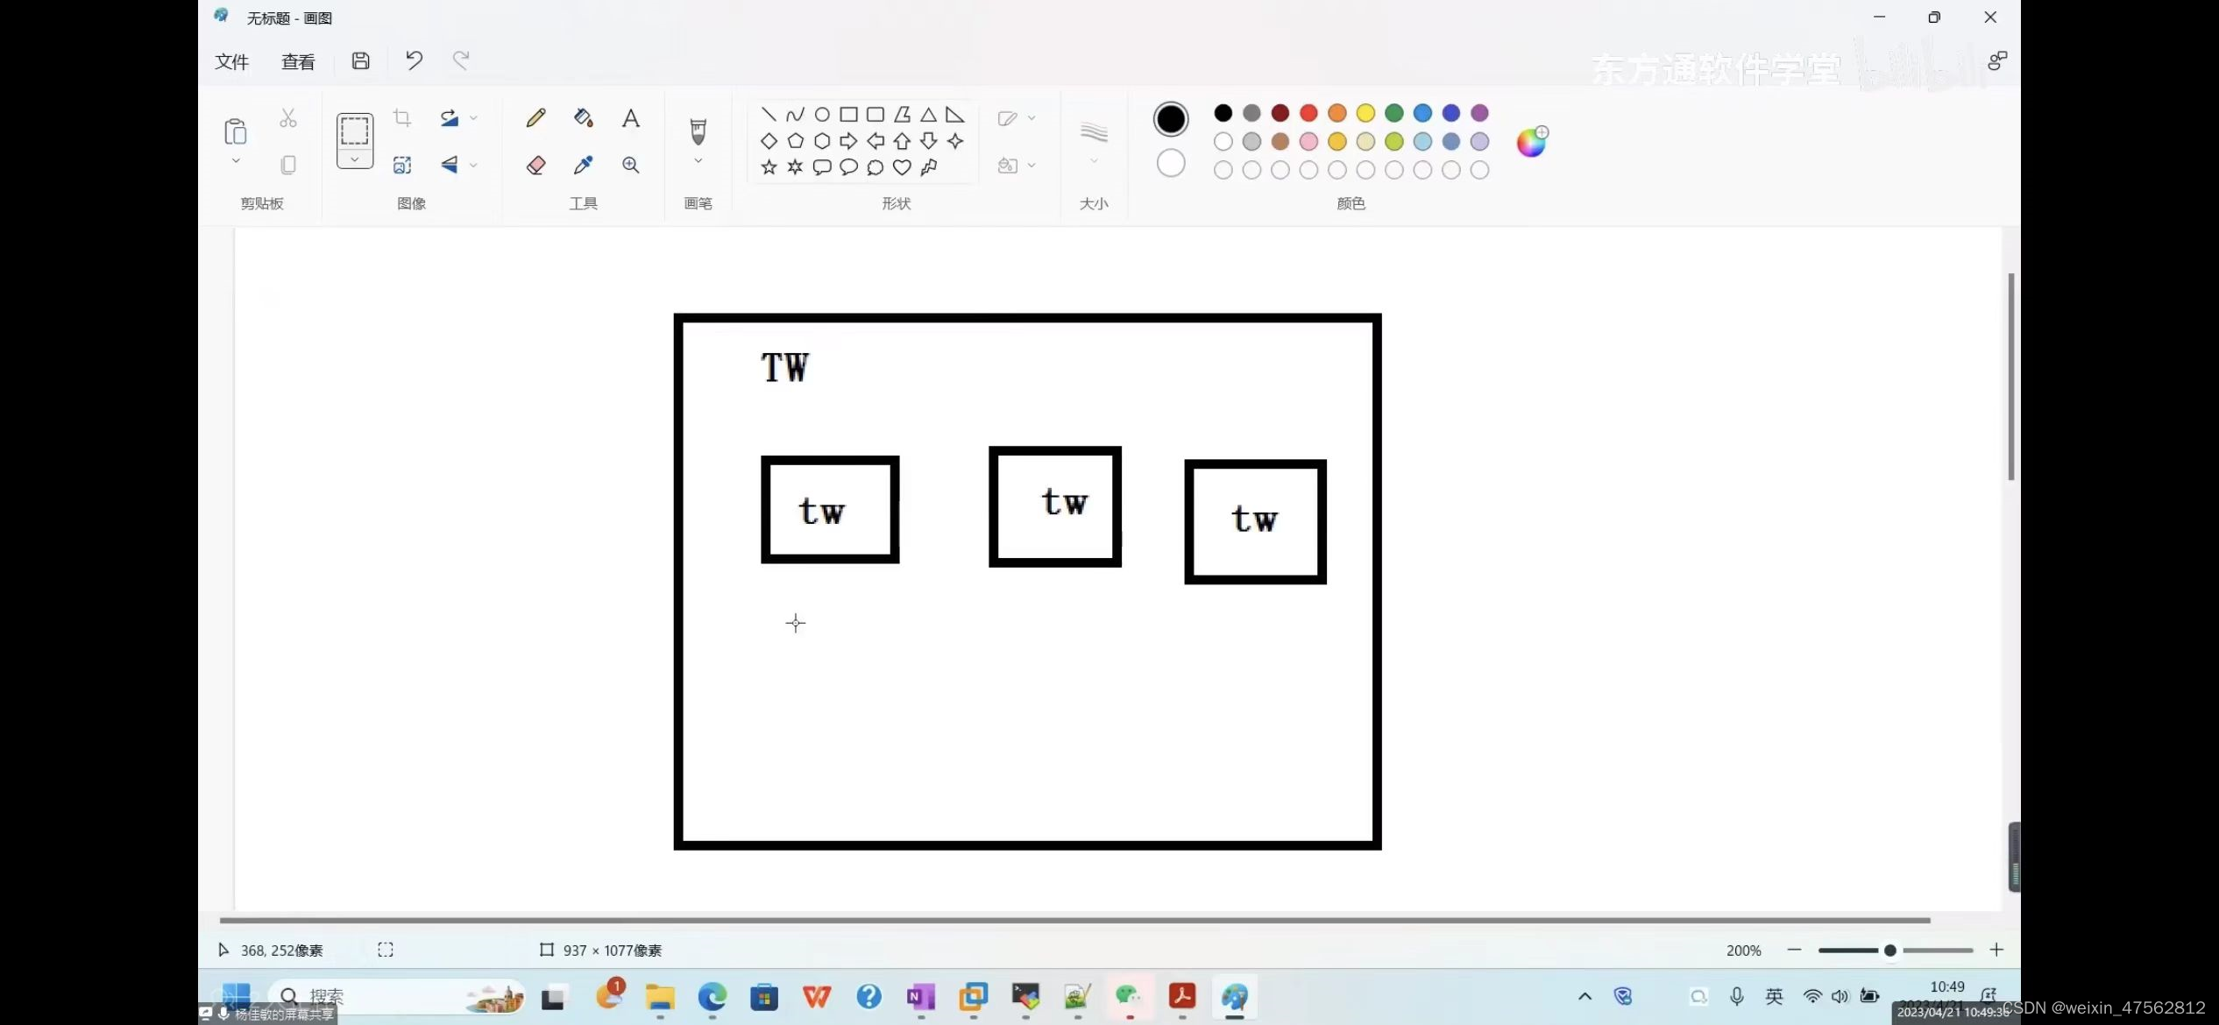Choose the heart shape
Image resolution: width=2219 pixels, height=1025 pixels.
click(x=902, y=166)
